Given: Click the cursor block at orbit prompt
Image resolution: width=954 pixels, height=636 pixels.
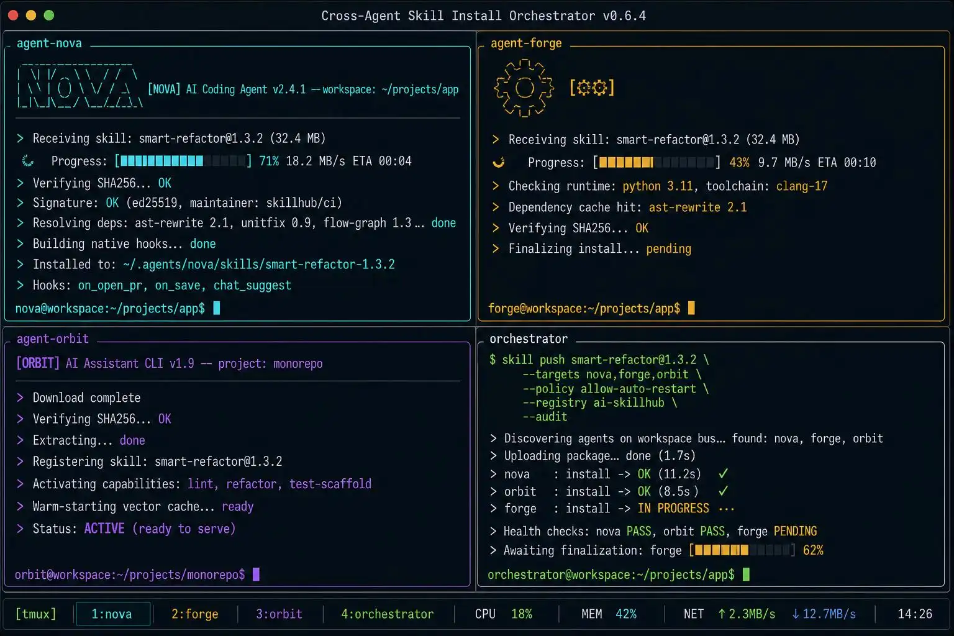Looking at the screenshot, I should point(256,575).
